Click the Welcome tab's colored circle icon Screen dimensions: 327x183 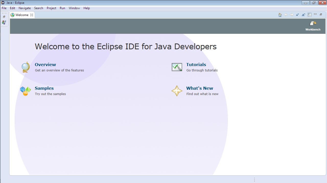(x=13, y=15)
